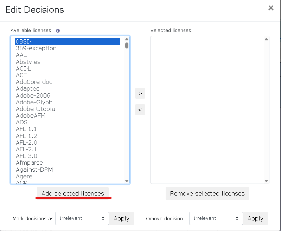Open the Remove decision dropdown
Viewport: 281px width, 231px height.
pyautogui.click(x=216, y=218)
